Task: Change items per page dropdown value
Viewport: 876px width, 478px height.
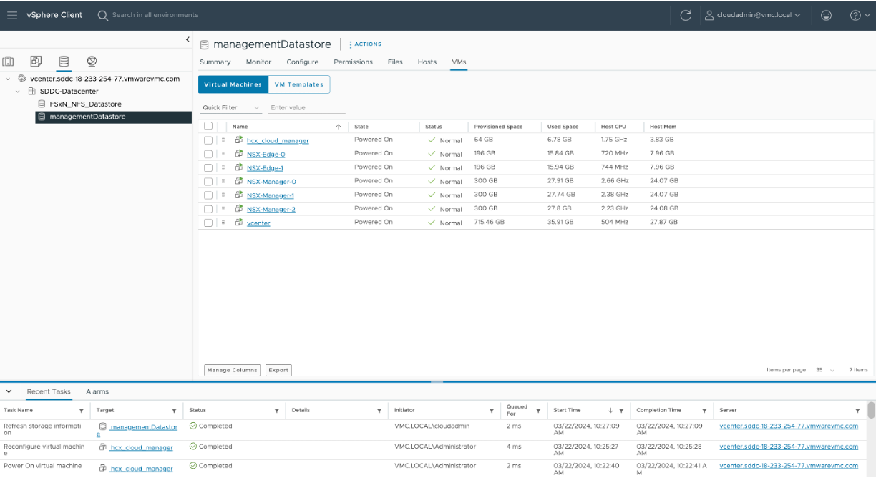Action: pos(824,370)
